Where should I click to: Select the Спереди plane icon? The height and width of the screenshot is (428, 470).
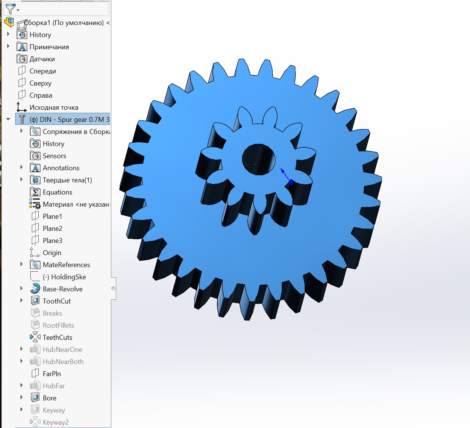(22, 71)
